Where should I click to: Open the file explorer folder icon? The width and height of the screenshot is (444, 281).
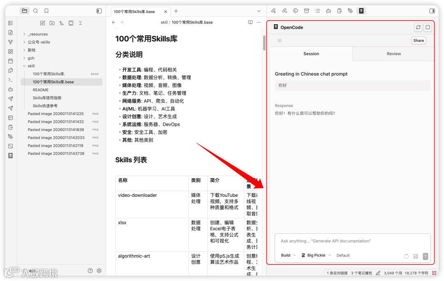25,11
